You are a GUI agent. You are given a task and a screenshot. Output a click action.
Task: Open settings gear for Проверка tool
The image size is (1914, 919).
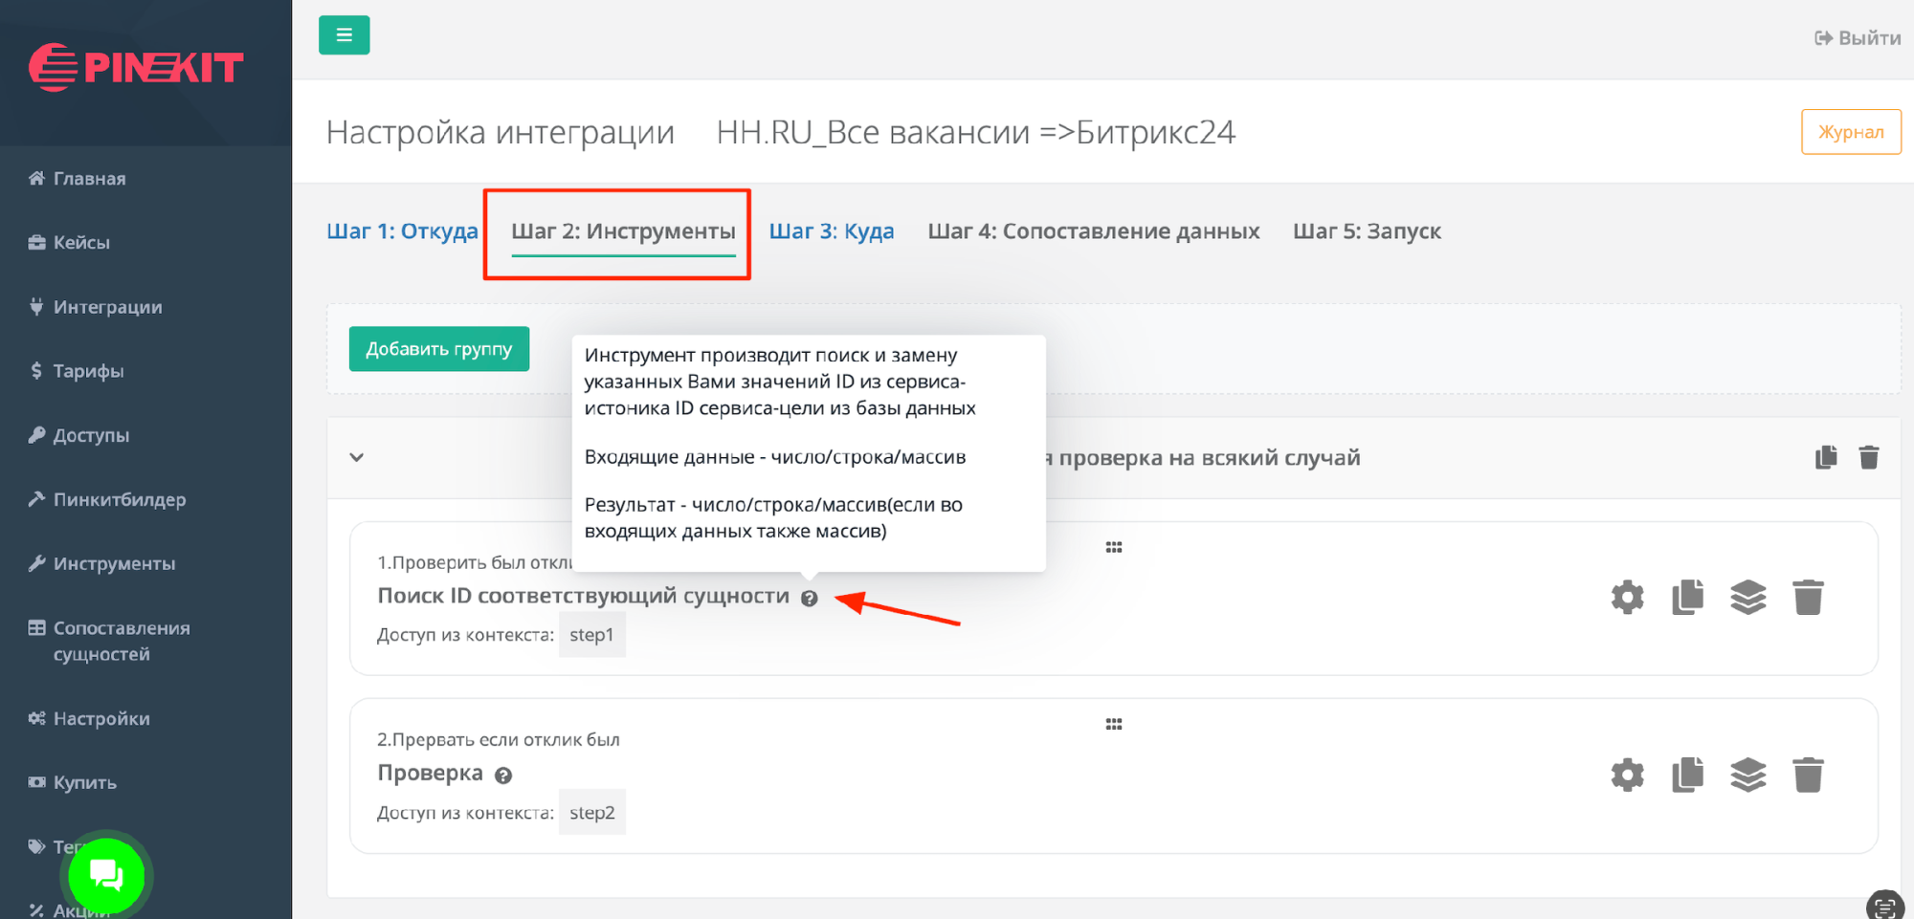click(1627, 775)
